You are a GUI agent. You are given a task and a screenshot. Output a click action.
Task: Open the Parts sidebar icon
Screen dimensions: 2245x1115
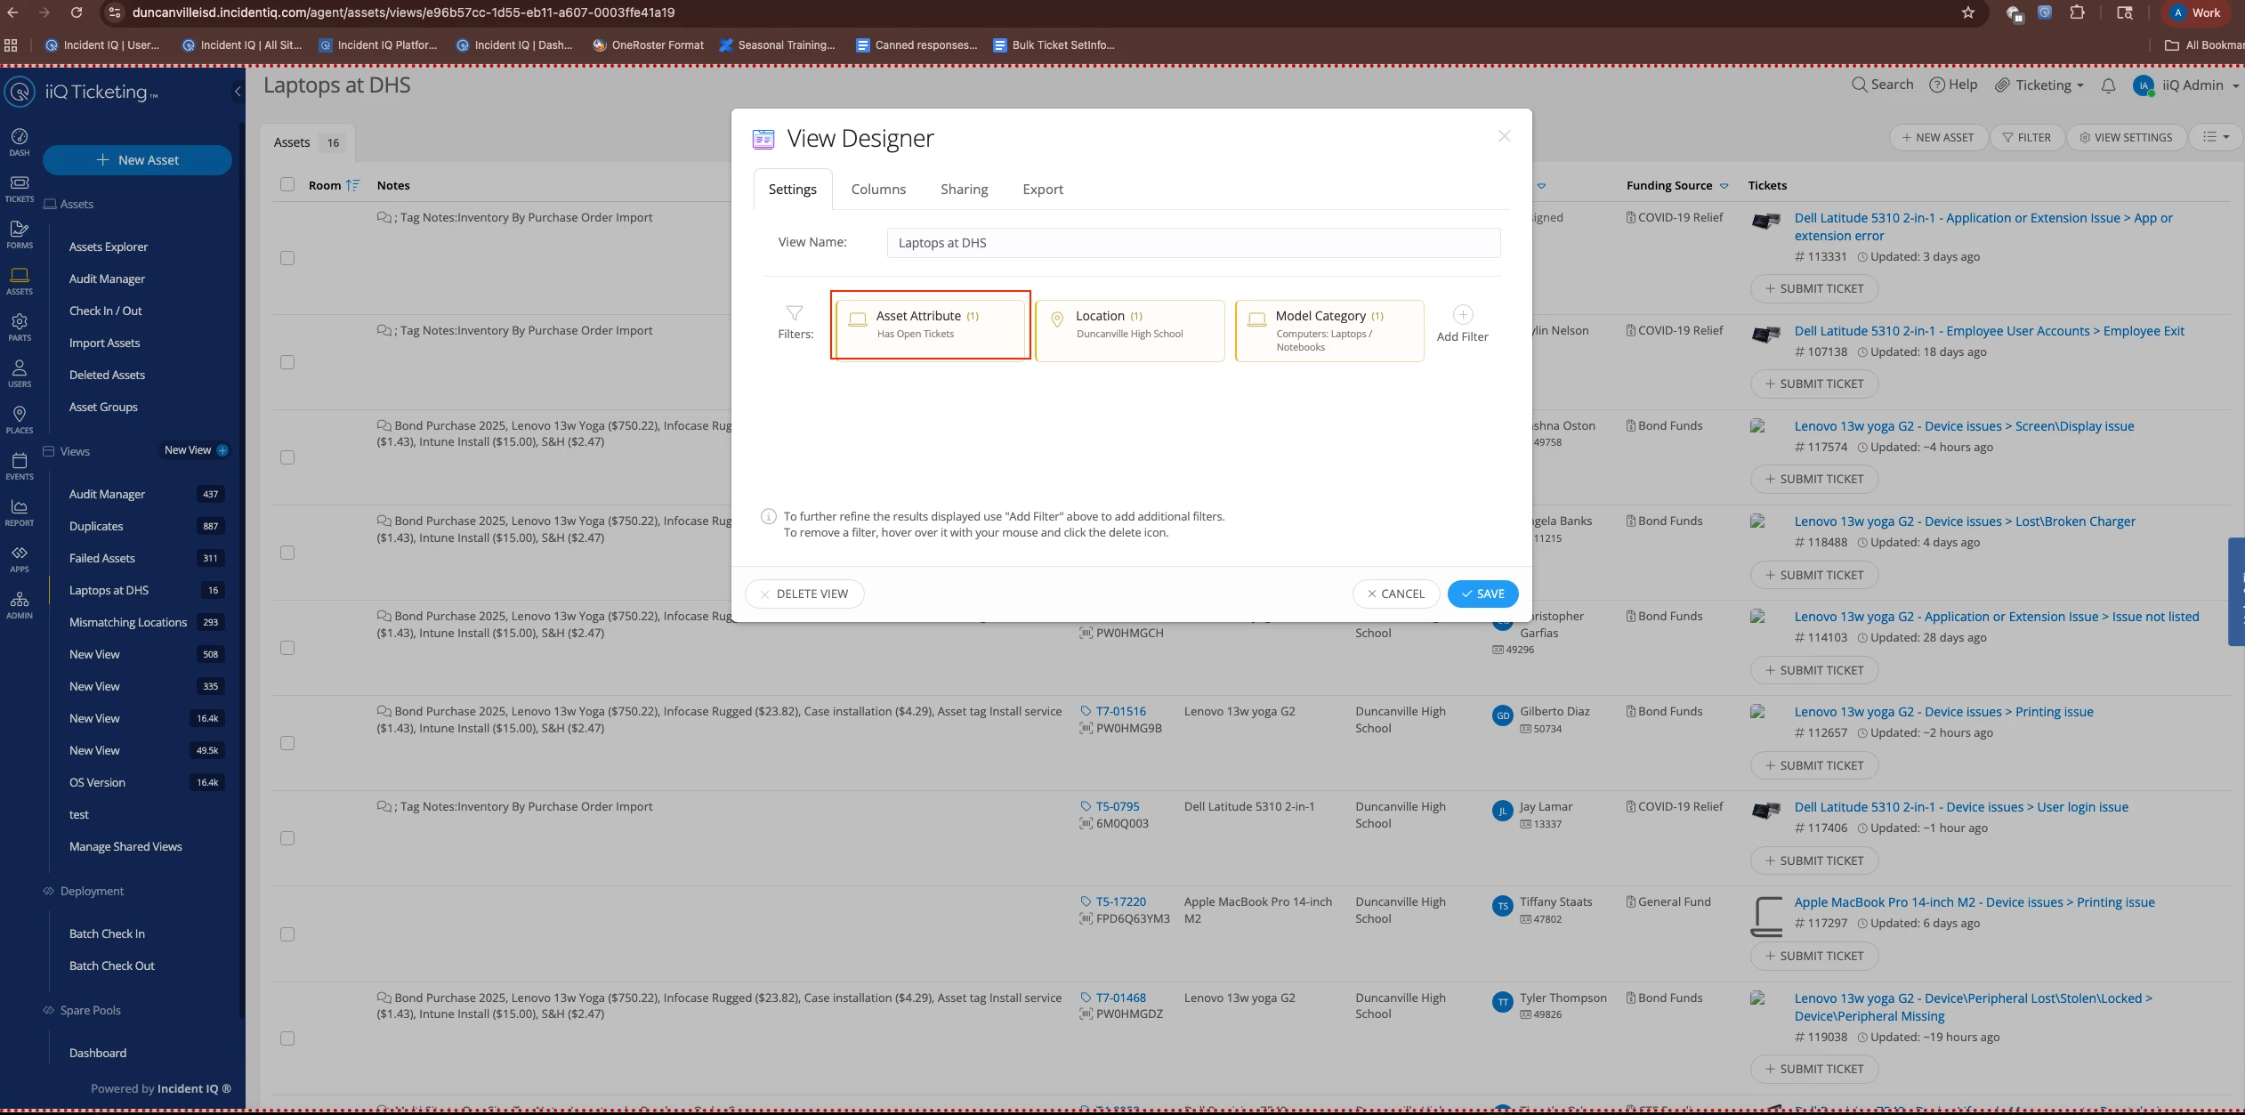tap(20, 327)
